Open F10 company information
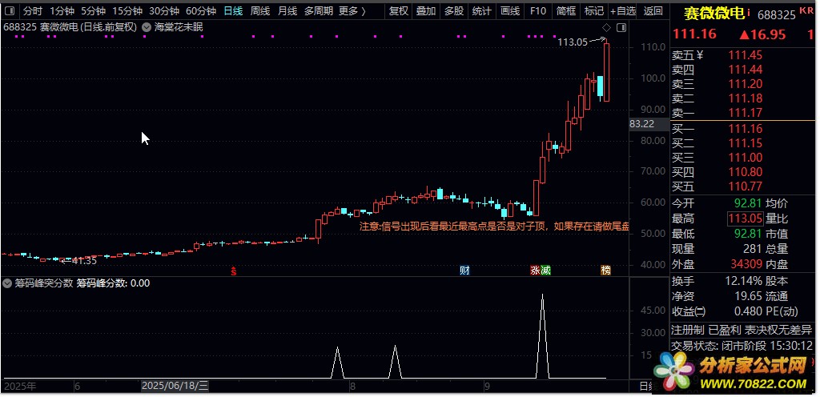Image resolution: width=820 pixels, height=397 pixels. tap(537, 10)
